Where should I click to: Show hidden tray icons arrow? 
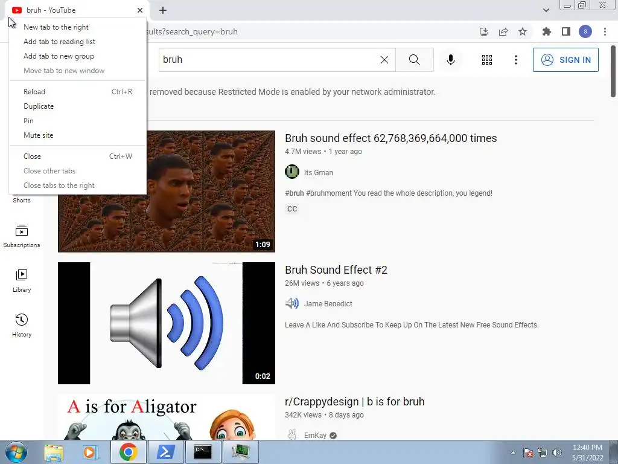coord(513,453)
